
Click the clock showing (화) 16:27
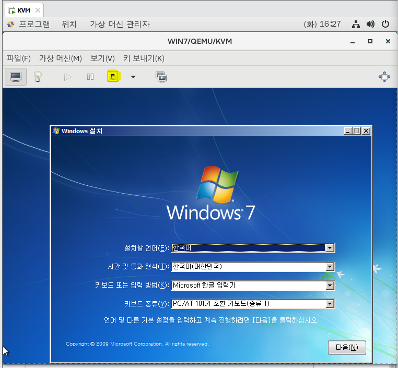tap(322, 24)
